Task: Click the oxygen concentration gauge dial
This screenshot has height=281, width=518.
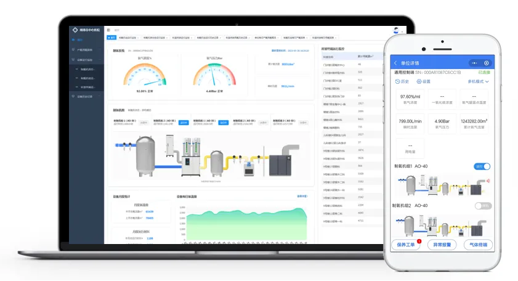Action: tap(145, 74)
